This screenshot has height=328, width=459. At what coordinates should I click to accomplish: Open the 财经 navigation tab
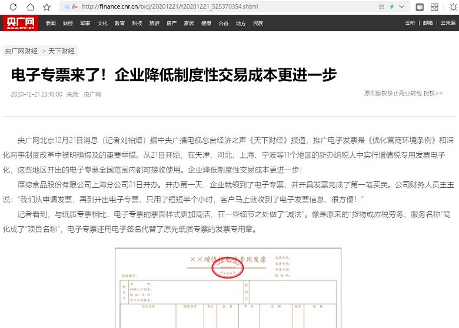coord(68,24)
